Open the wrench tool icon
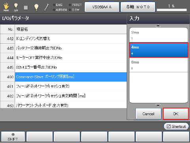 pos(46,7)
